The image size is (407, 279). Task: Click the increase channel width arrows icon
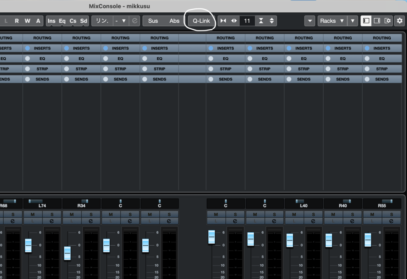[234, 21]
